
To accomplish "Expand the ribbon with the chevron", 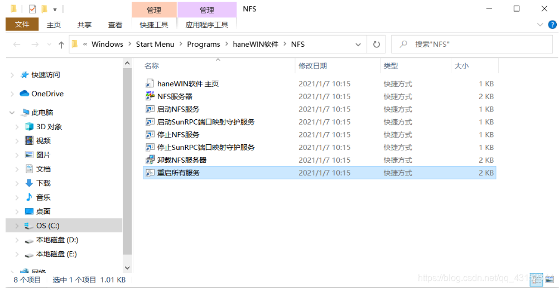I will pos(539,25).
